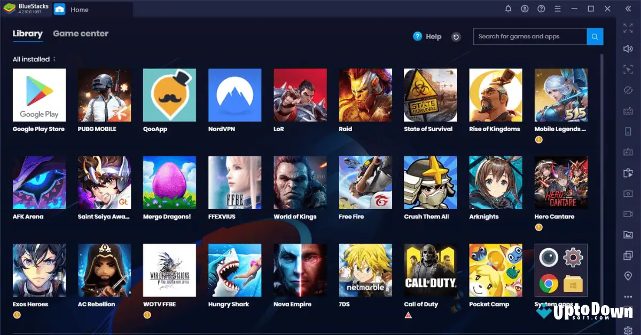
Task: Click the Help link
Action: (x=434, y=36)
